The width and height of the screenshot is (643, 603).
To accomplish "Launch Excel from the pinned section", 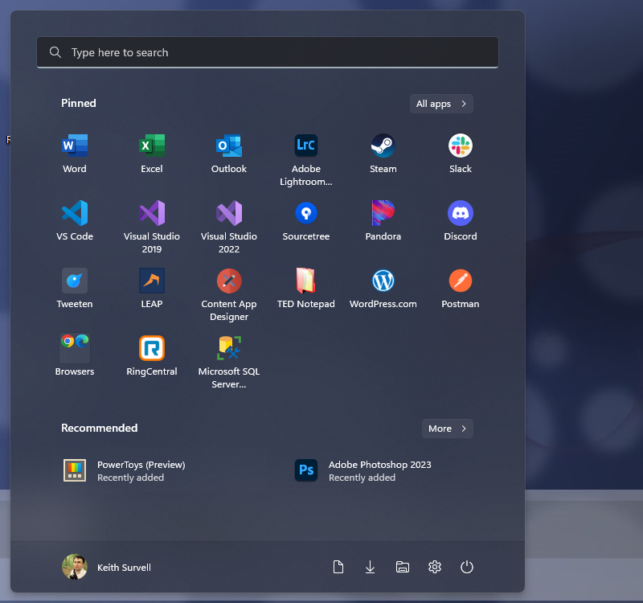I will [152, 154].
